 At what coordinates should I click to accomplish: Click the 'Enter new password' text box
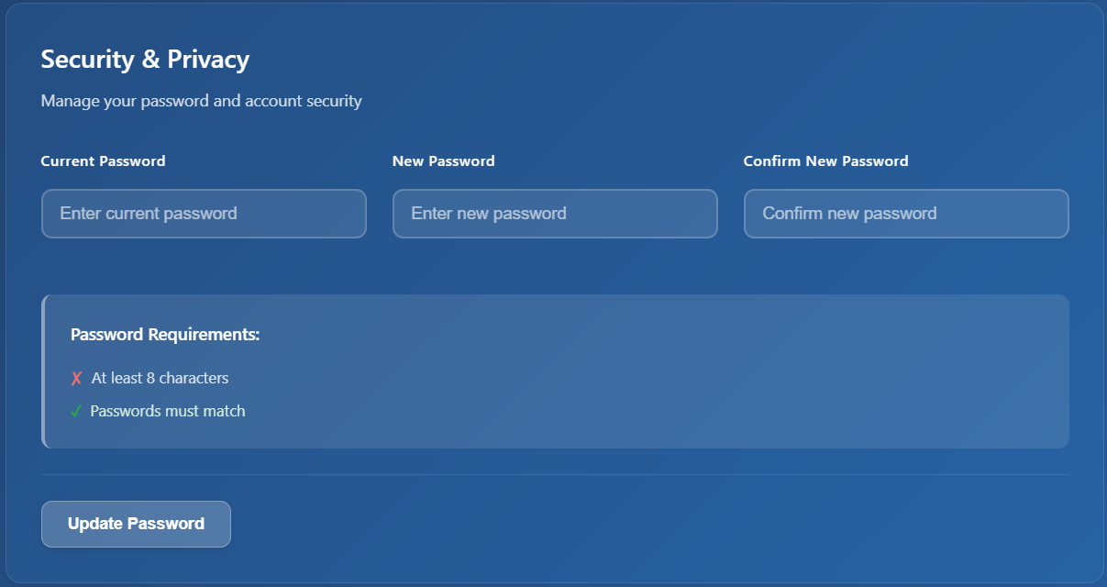[x=554, y=213]
